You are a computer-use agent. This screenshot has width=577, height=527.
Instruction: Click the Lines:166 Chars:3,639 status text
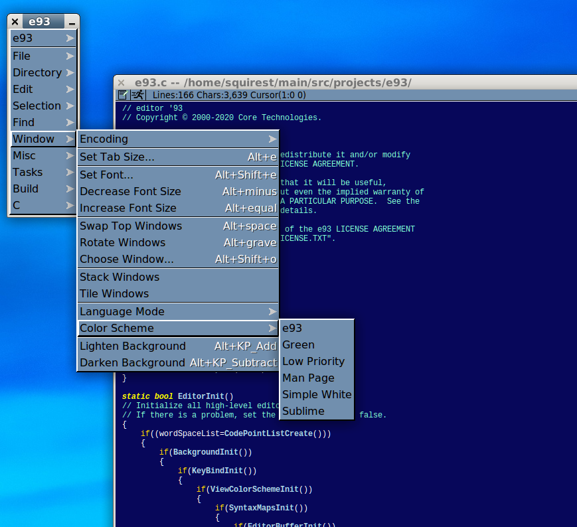[x=229, y=96]
